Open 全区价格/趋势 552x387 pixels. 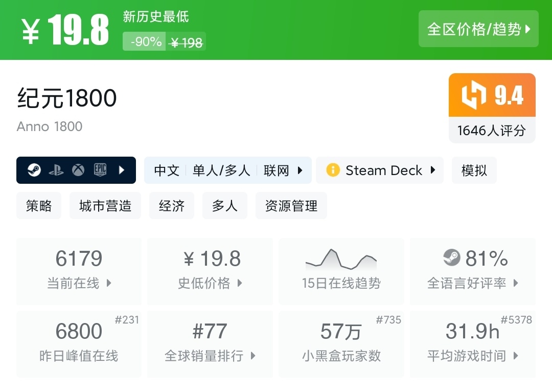pyautogui.click(x=478, y=29)
